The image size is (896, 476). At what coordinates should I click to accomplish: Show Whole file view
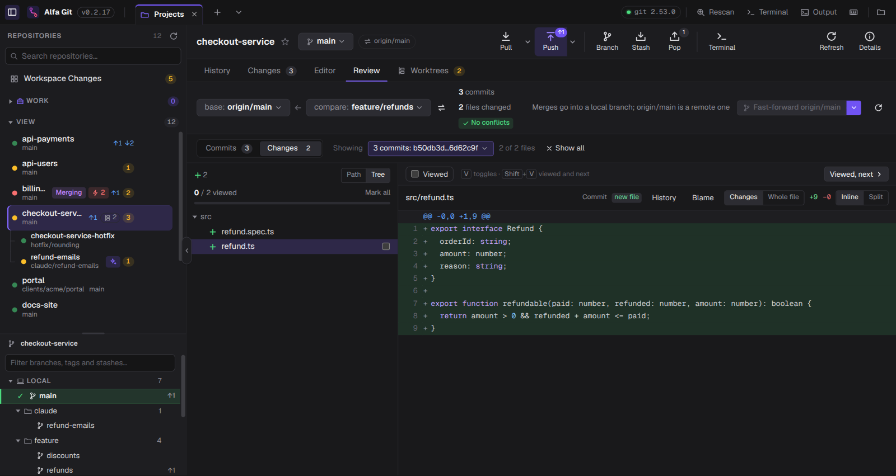[x=783, y=197]
